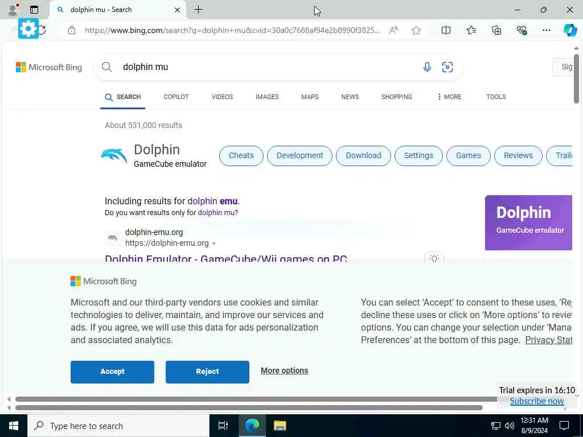Click the lightbulb insights icon

pos(434,258)
